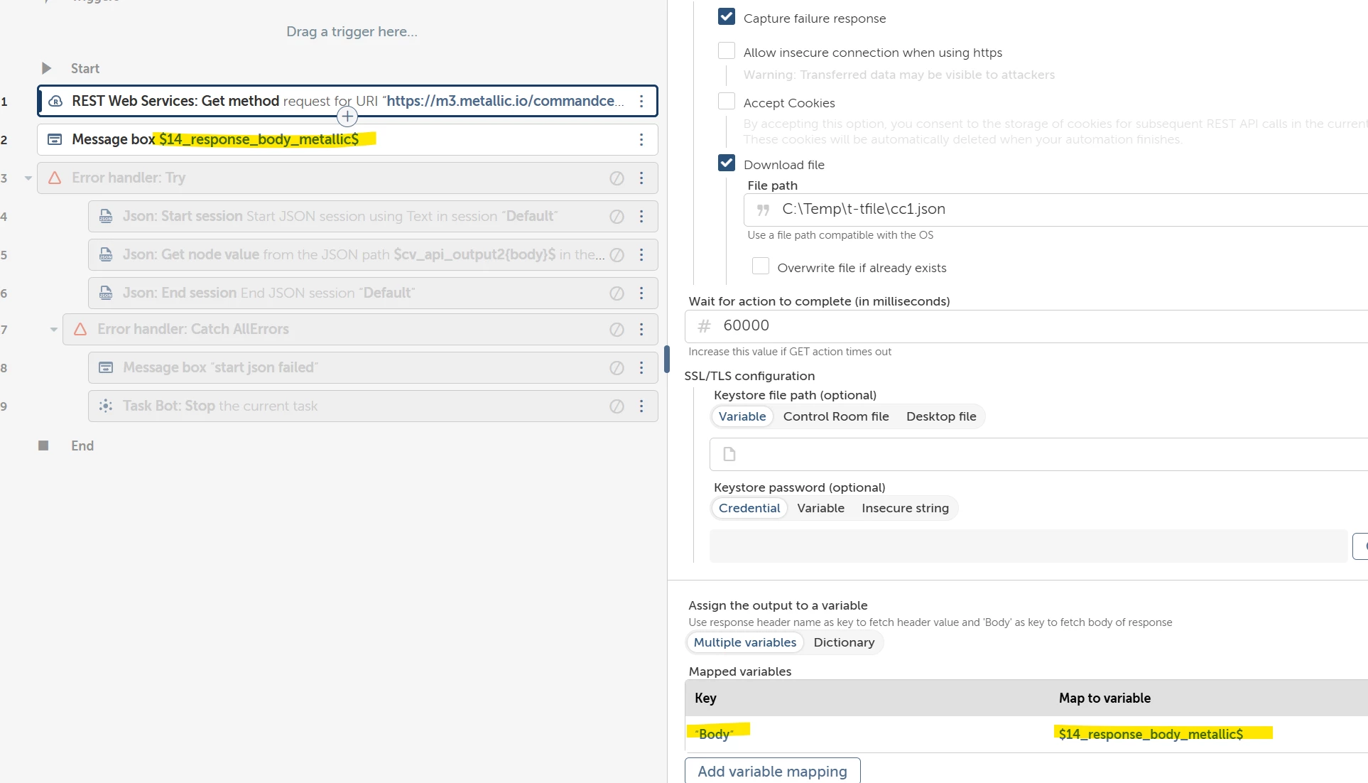
Task: Click the disabled icon on Json: End session row
Action: click(617, 293)
